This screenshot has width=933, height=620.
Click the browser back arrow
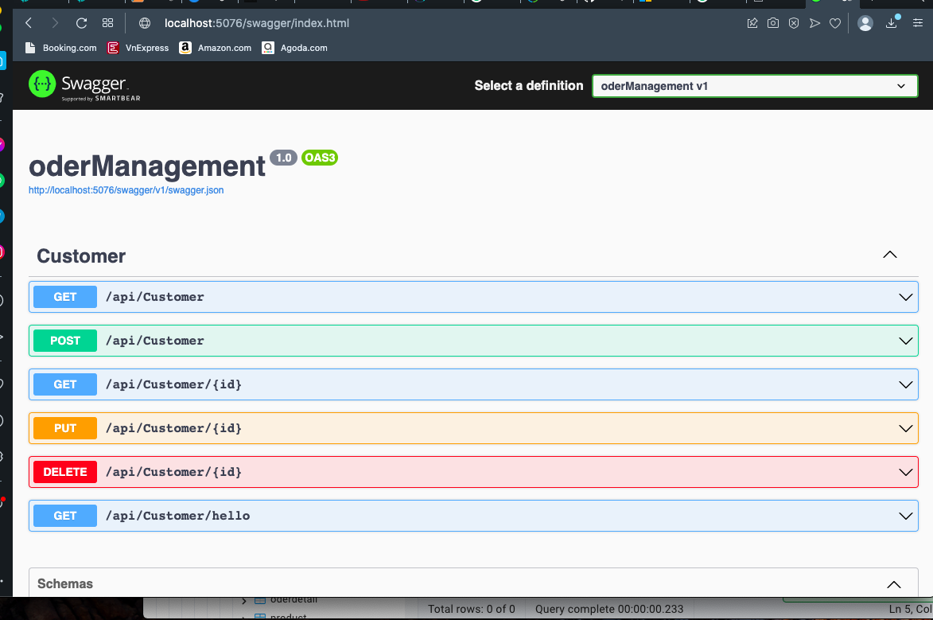point(29,23)
